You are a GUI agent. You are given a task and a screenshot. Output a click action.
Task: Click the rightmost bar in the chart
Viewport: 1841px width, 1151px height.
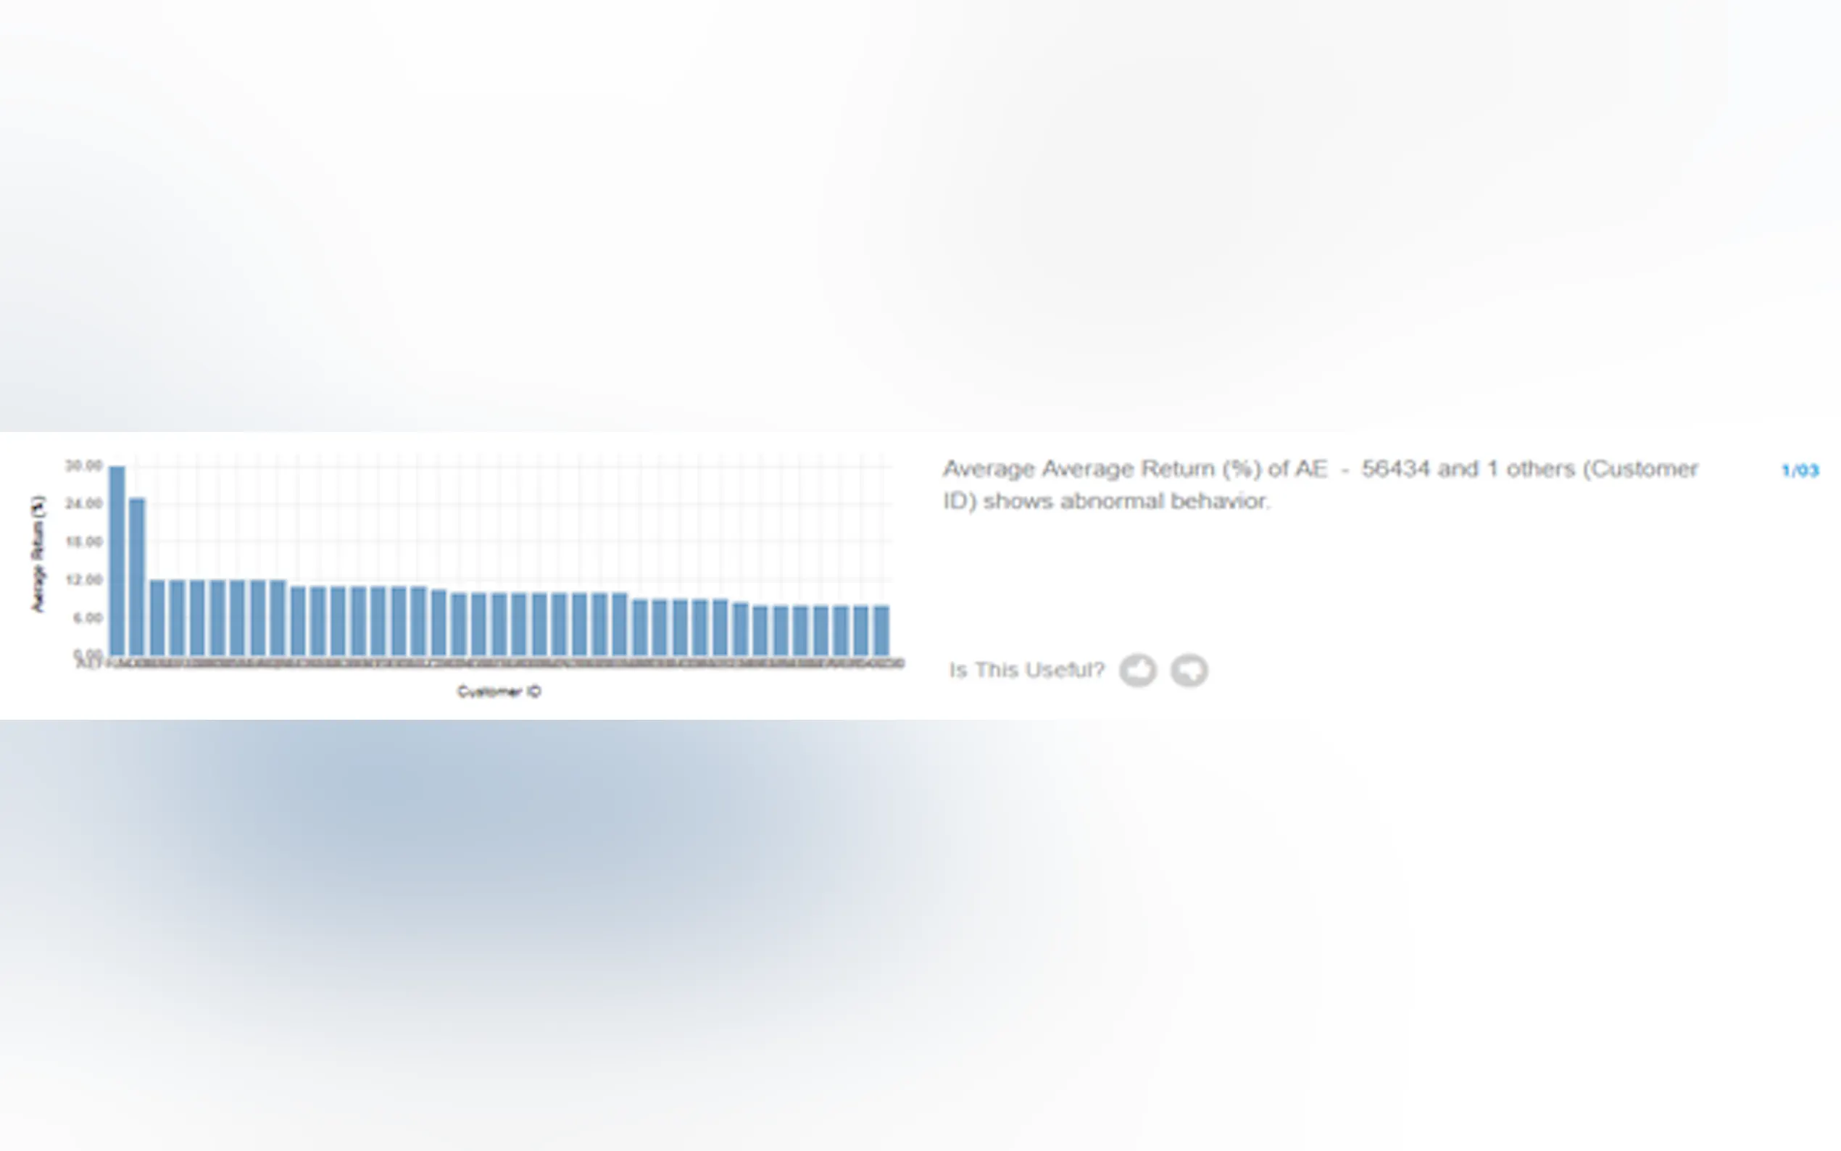(881, 631)
